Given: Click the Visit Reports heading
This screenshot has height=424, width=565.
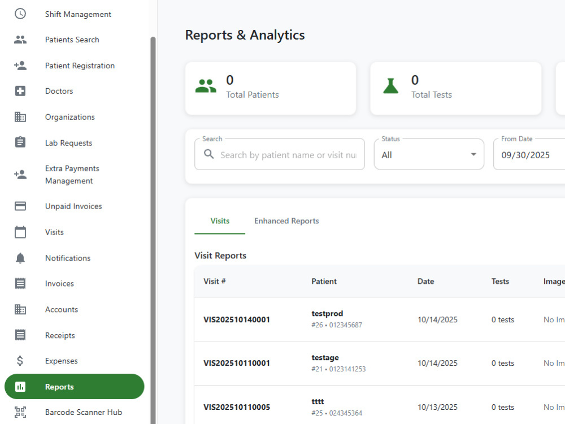Looking at the screenshot, I should (x=220, y=256).
